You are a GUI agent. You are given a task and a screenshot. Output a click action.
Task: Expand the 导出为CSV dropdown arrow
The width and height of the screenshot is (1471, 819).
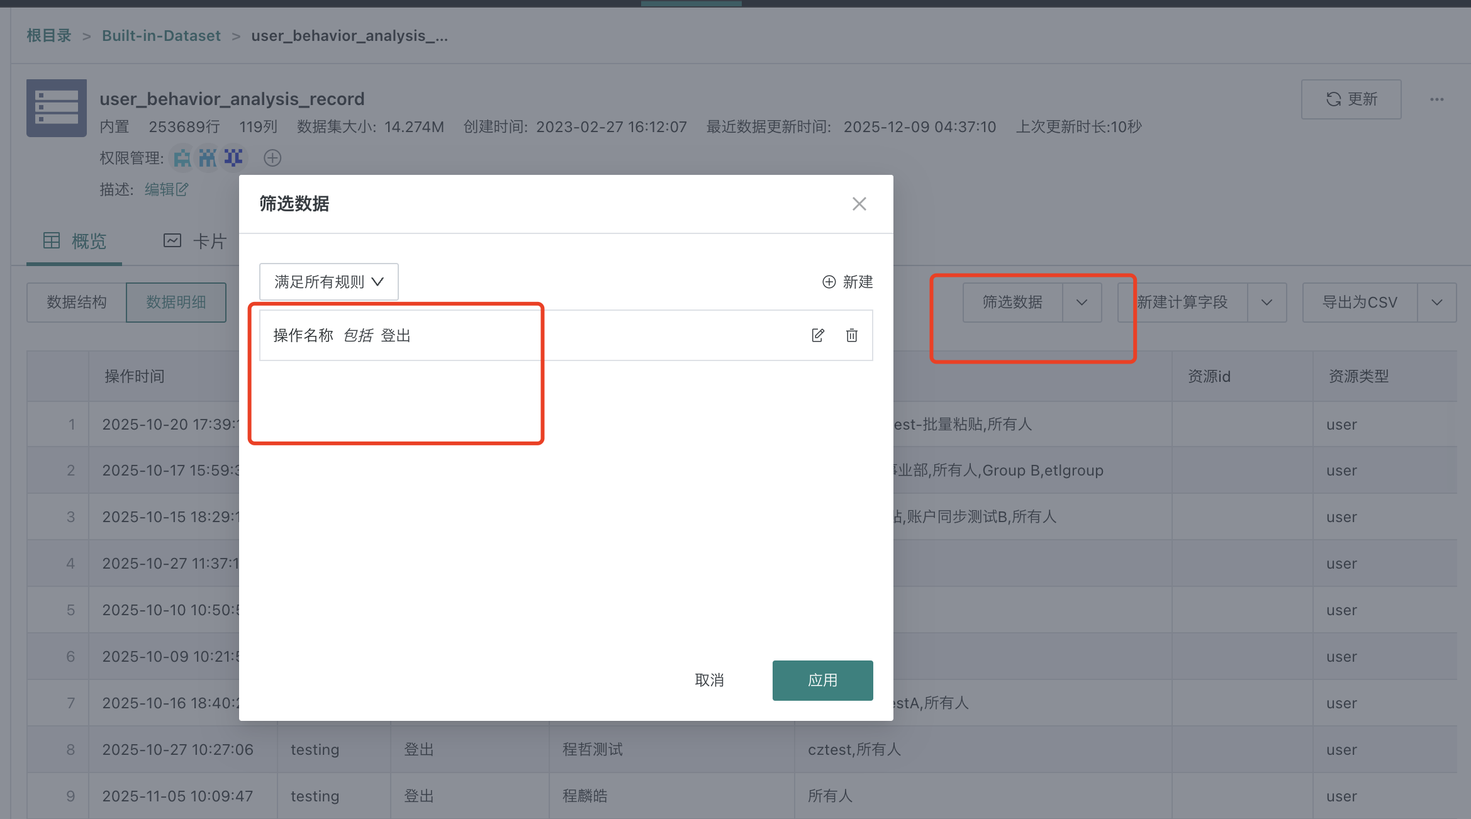[1436, 302]
